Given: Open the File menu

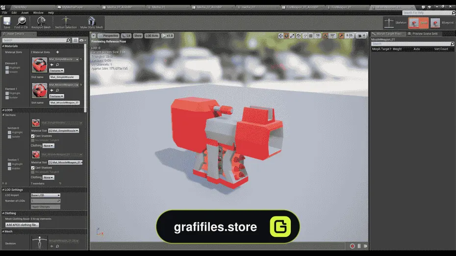Looking at the screenshot, I should 4,13.
